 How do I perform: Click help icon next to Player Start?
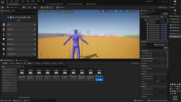click(35, 44)
